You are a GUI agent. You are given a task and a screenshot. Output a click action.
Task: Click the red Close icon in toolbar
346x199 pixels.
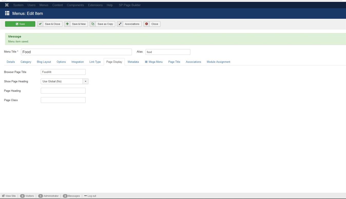click(147, 24)
